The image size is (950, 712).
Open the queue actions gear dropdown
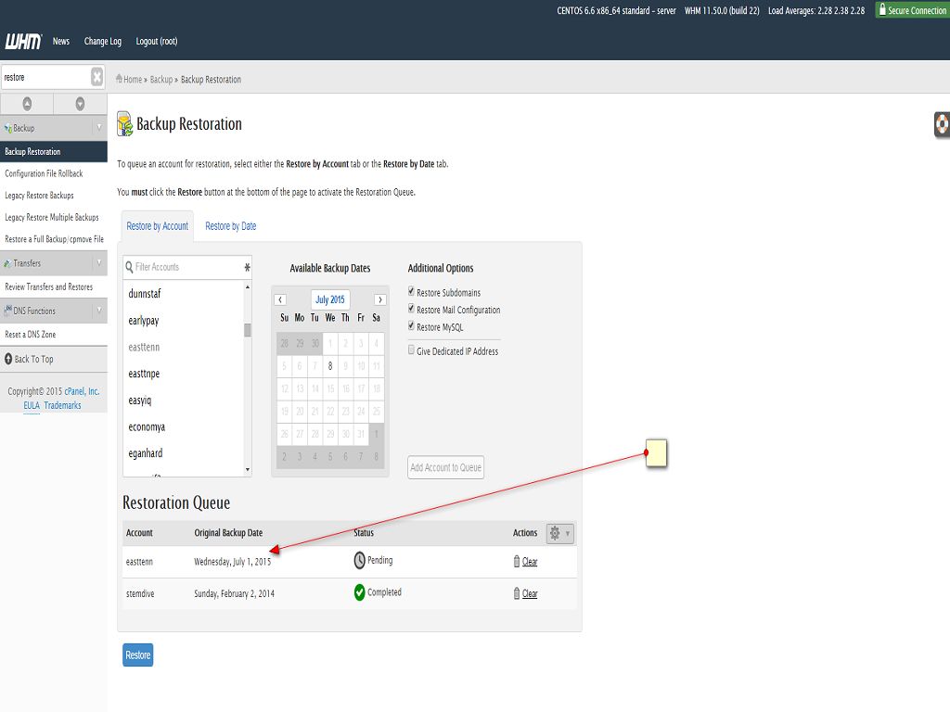tap(559, 533)
